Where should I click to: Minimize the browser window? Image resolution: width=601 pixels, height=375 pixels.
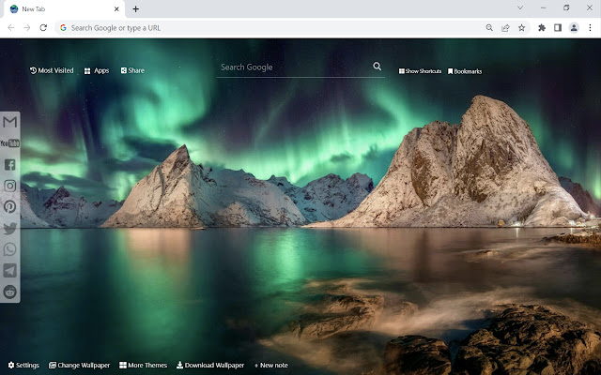click(543, 7)
